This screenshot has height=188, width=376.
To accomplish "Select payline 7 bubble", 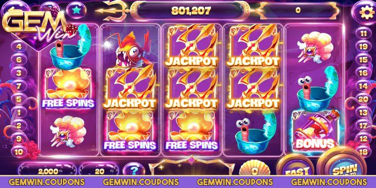I will pyautogui.click(x=19, y=86).
